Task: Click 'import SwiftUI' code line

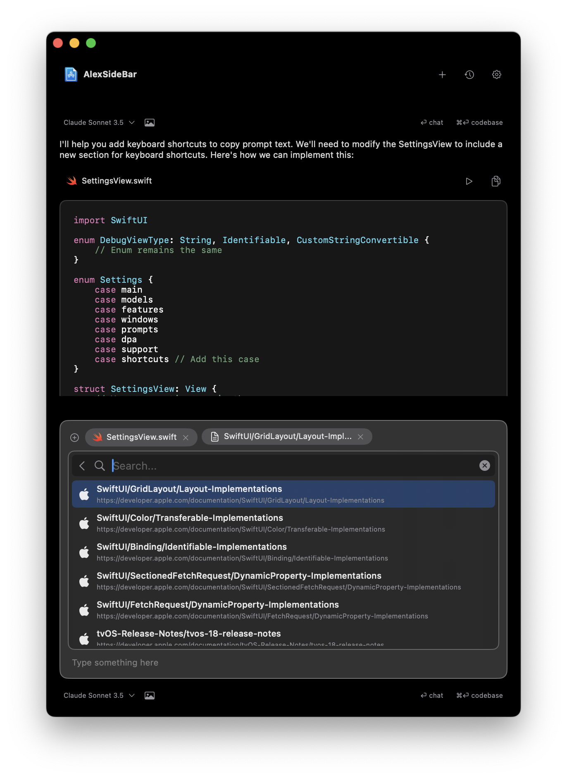Action: pyautogui.click(x=110, y=220)
